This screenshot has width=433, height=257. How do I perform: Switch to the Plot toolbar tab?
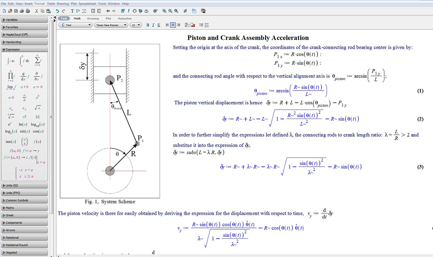(x=108, y=18)
